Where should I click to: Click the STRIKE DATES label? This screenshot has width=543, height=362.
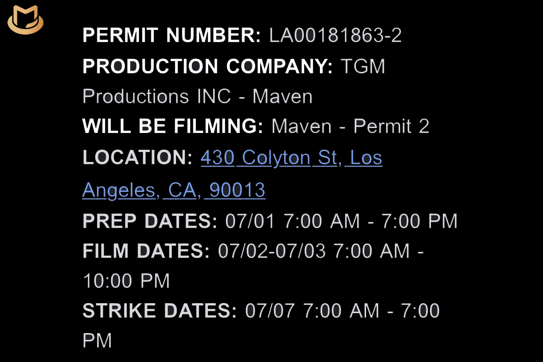[x=160, y=311]
